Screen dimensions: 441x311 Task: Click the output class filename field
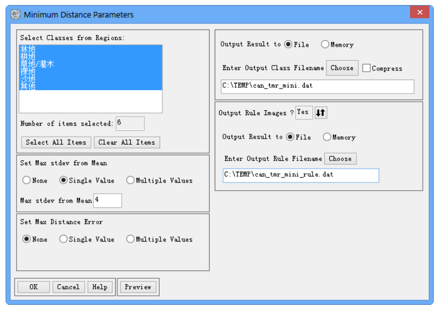[x=318, y=86]
